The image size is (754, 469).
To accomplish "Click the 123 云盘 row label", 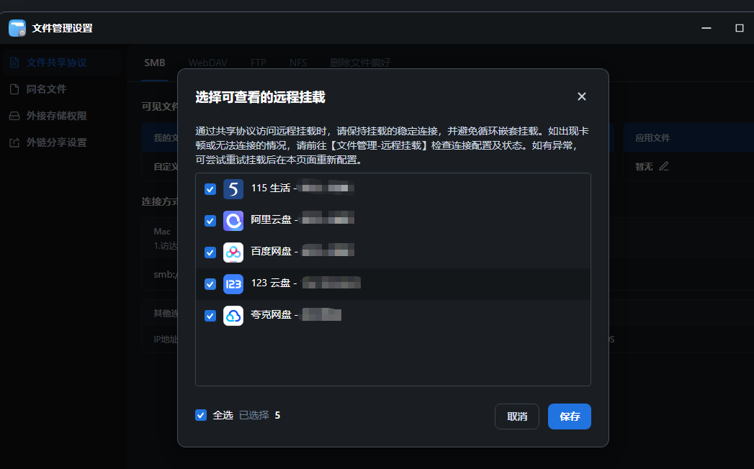I will click(271, 283).
